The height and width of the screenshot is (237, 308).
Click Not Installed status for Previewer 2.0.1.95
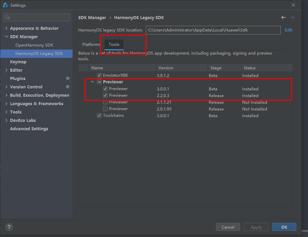tap(254, 109)
